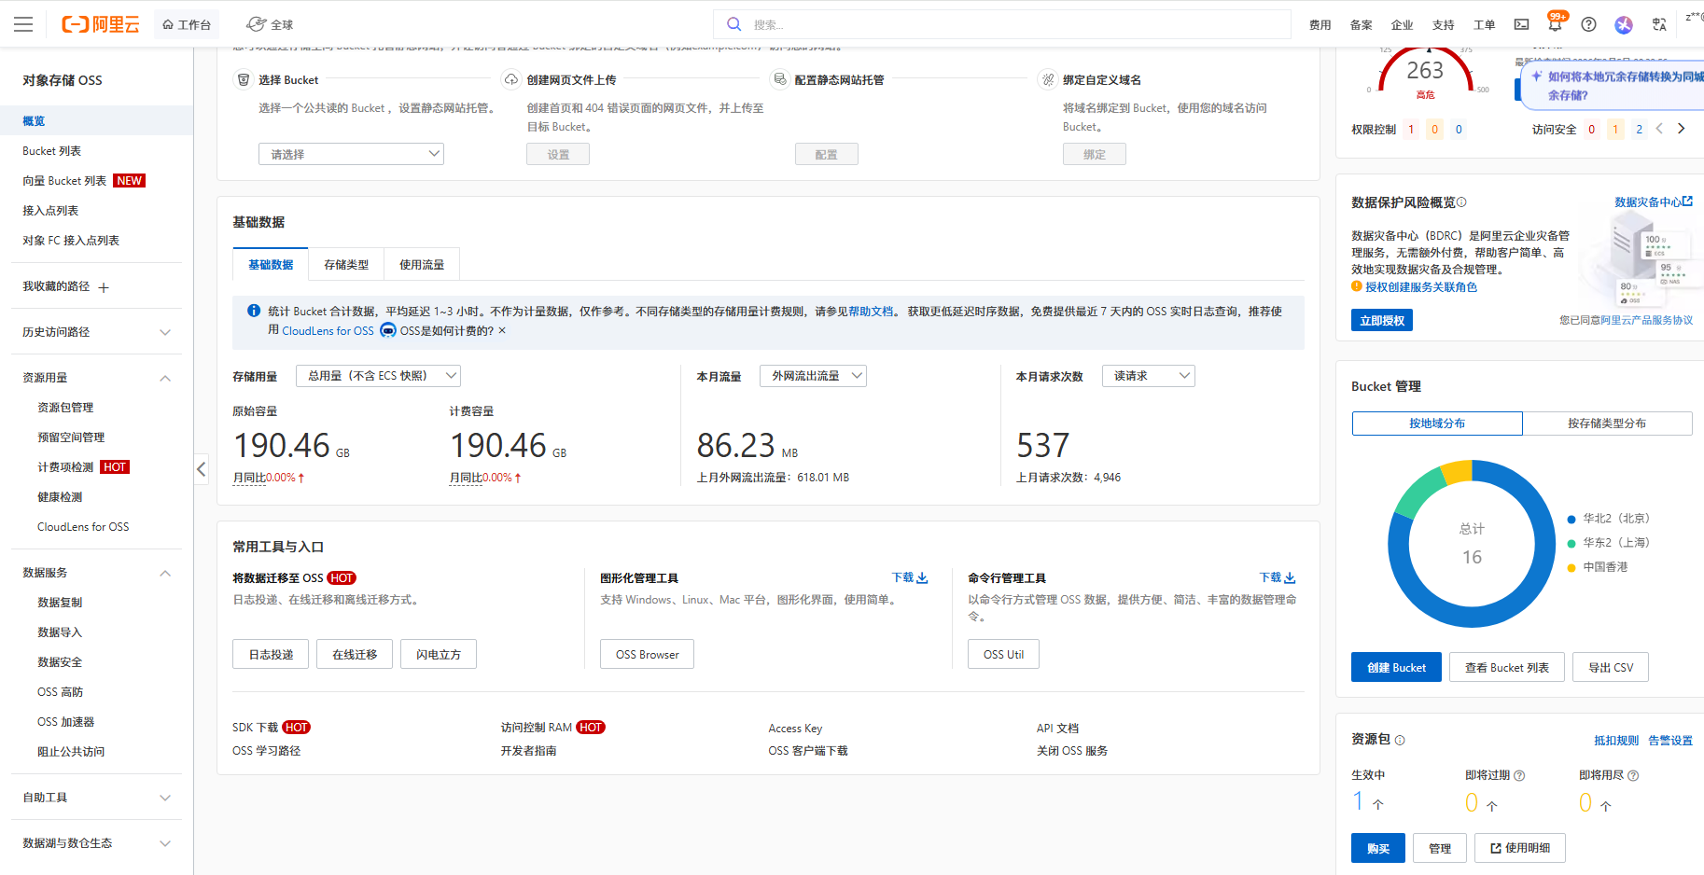Click the 263 security score gauge
This screenshot has width=1704, height=875.
tap(1425, 73)
